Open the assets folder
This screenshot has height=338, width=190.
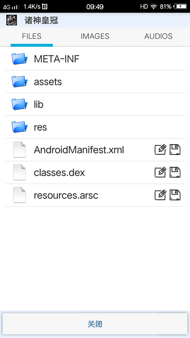coord(95,82)
